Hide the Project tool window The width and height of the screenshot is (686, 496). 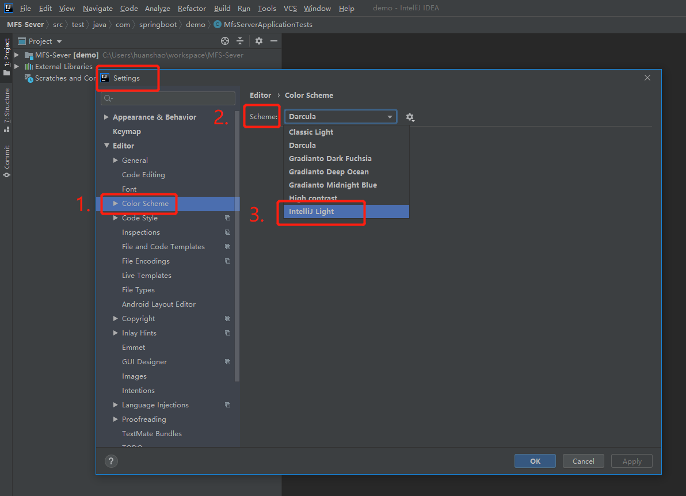click(x=273, y=41)
